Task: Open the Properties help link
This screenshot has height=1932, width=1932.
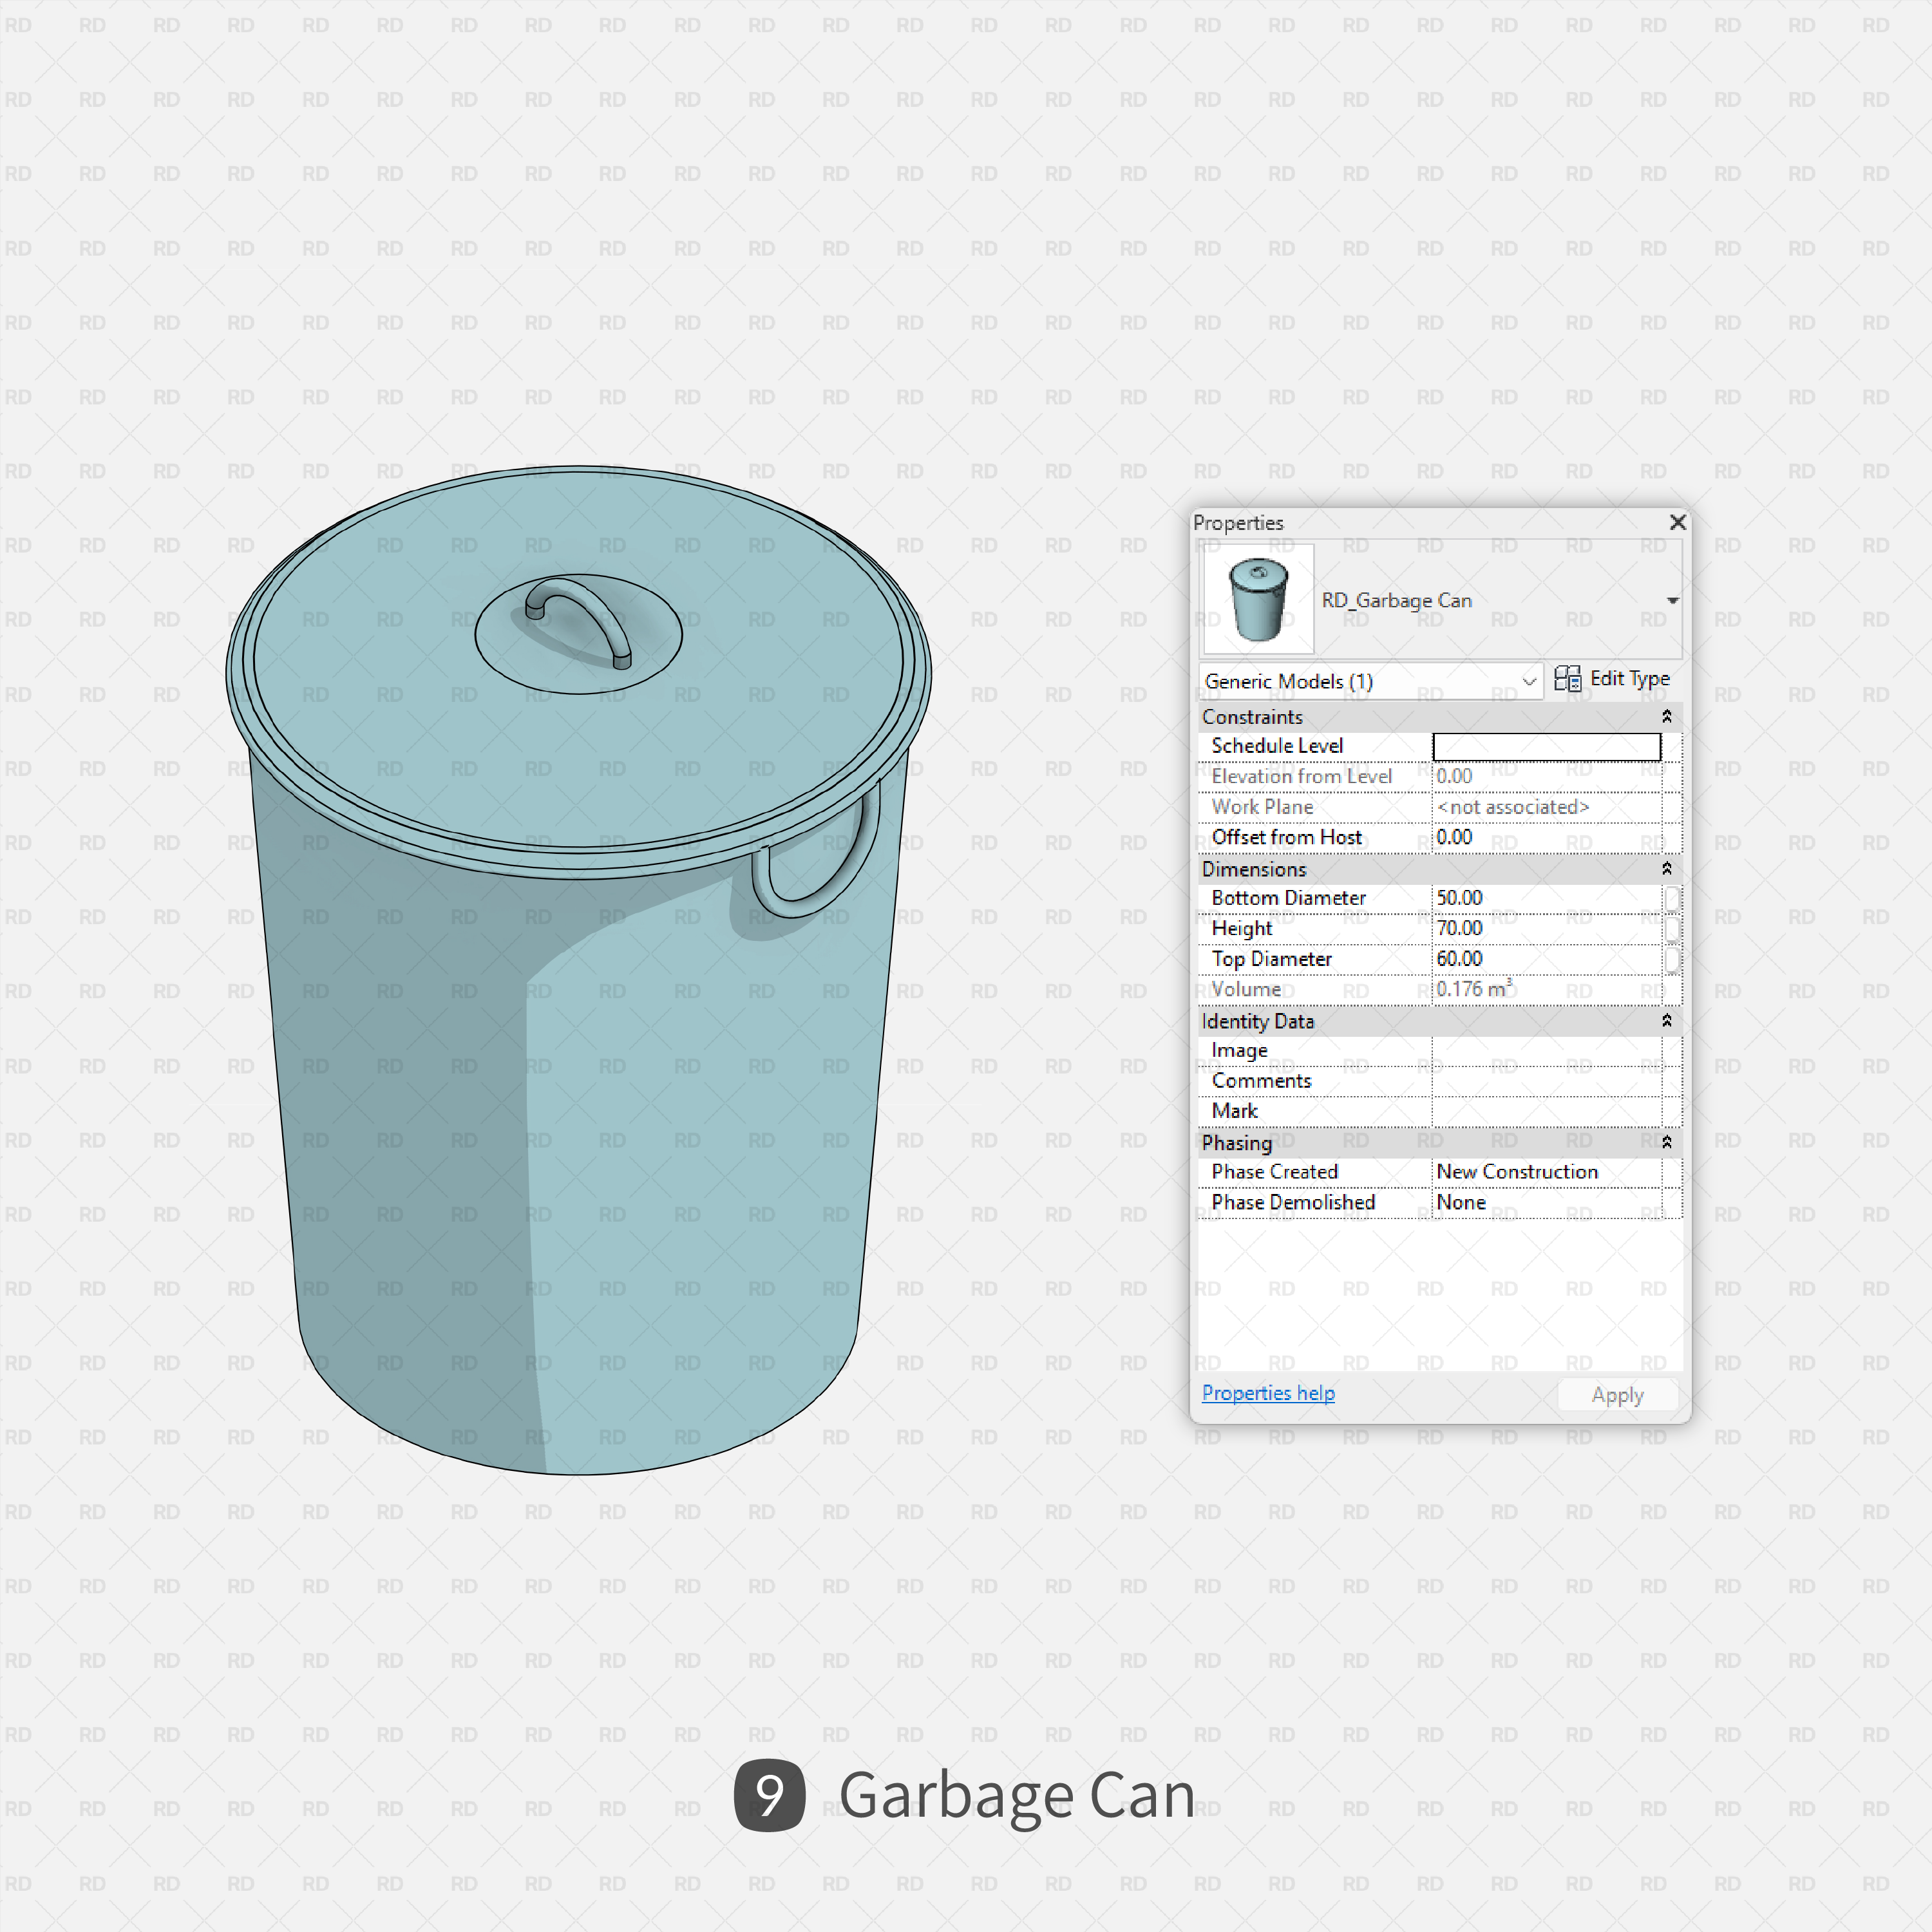Action: click(1267, 1393)
